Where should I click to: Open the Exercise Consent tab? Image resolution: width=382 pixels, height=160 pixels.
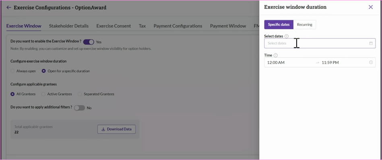point(114,26)
